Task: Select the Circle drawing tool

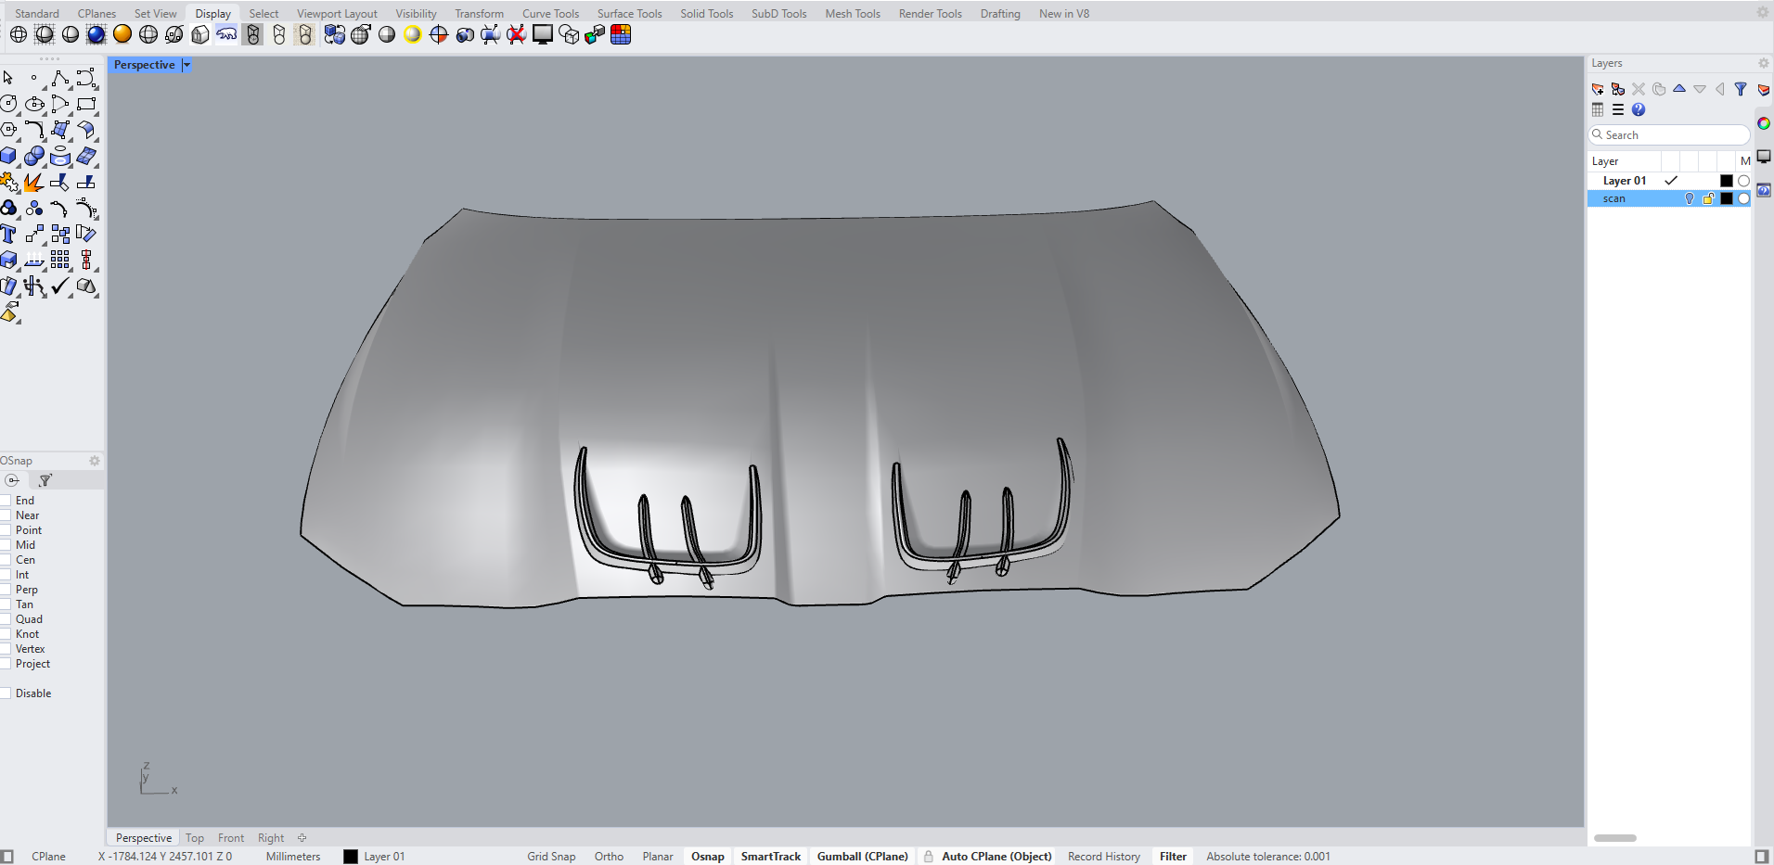Action: point(9,105)
